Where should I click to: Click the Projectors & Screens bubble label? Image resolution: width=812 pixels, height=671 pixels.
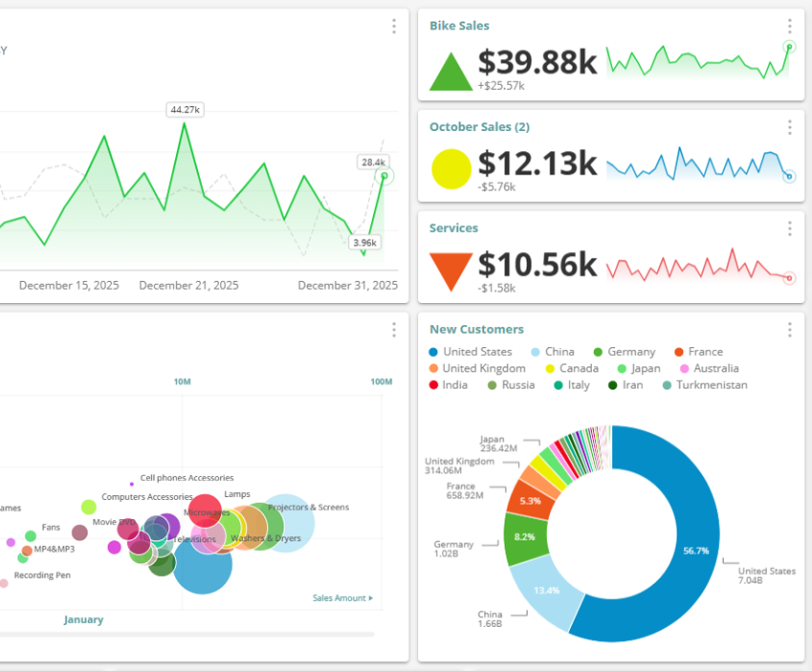click(x=308, y=508)
